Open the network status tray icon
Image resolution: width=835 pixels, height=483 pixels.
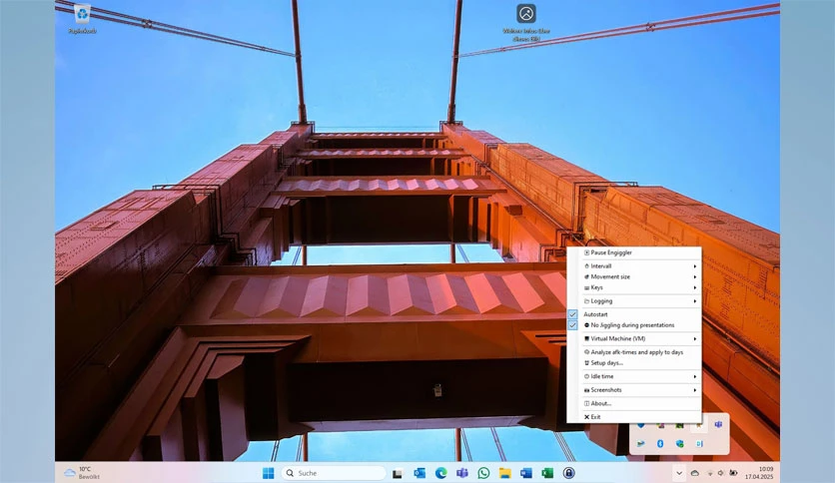point(710,473)
